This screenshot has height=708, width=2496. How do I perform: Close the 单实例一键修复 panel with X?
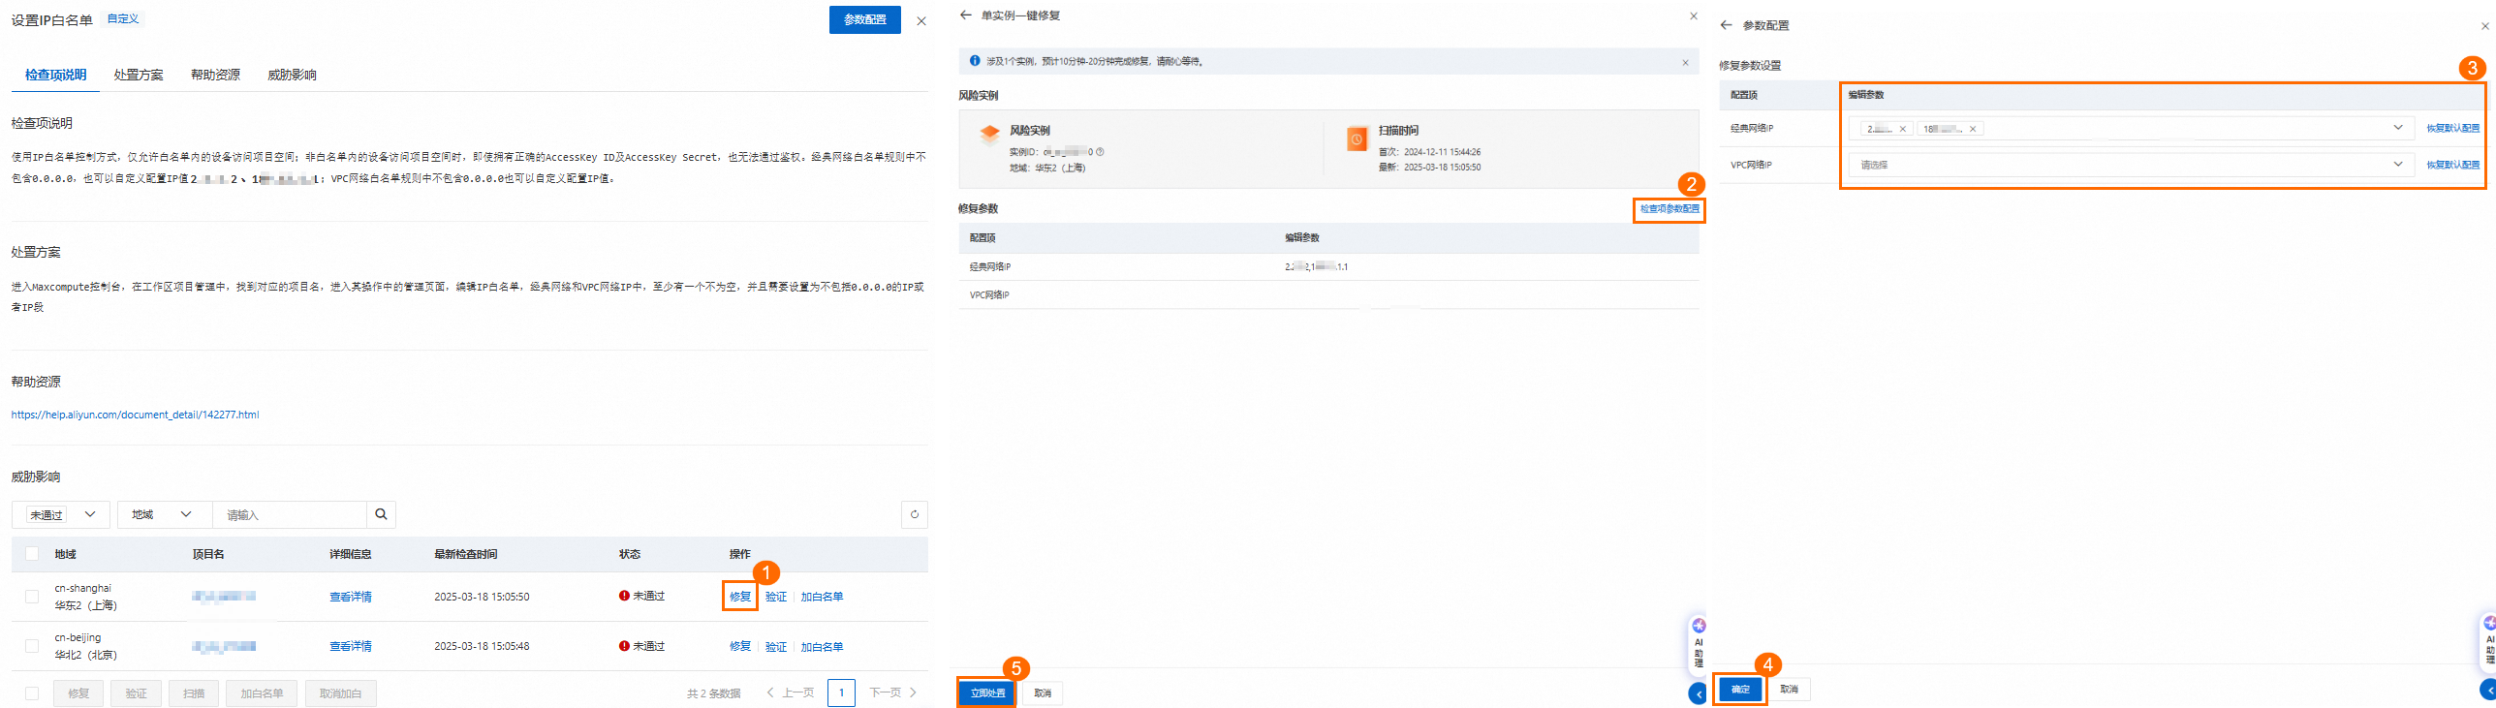point(1694,15)
